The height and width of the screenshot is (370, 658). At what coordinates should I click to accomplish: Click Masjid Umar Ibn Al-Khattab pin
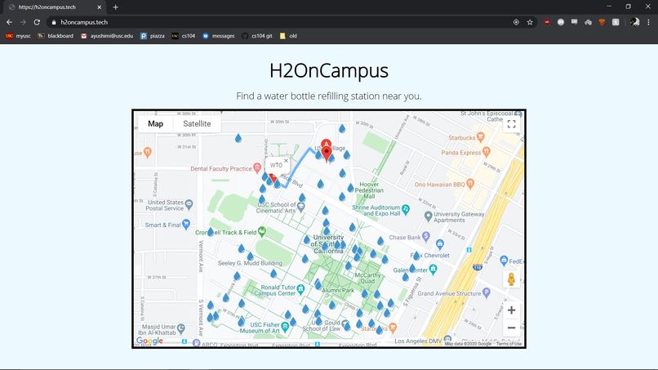(181, 328)
